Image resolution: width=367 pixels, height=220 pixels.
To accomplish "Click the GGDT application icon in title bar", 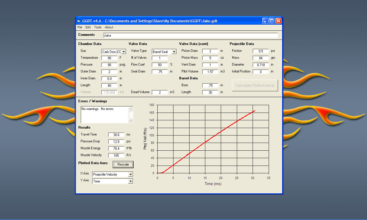I will pyautogui.click(x=79, y=21).
